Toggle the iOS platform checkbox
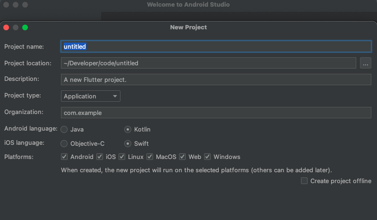 pos(100,157)
